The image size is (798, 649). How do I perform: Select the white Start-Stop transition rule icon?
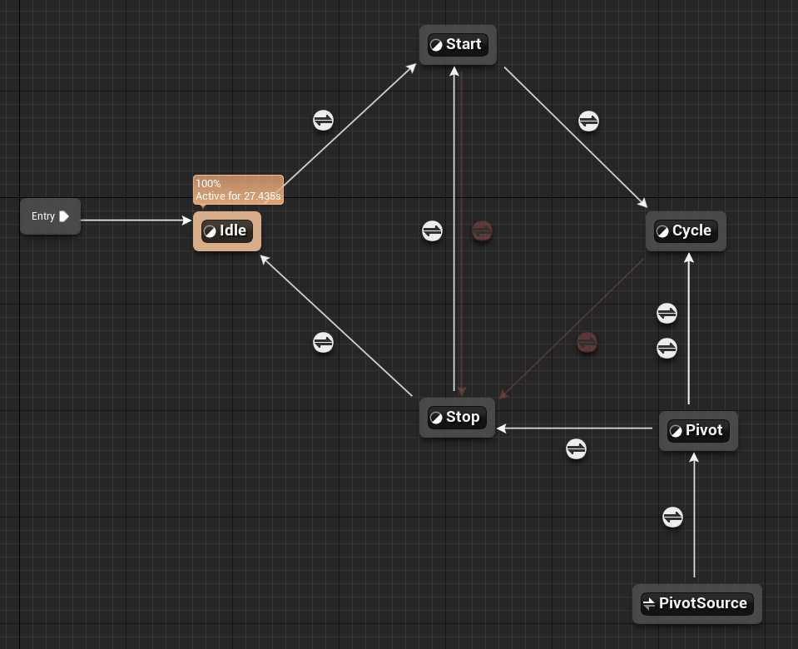coord(432,230)
